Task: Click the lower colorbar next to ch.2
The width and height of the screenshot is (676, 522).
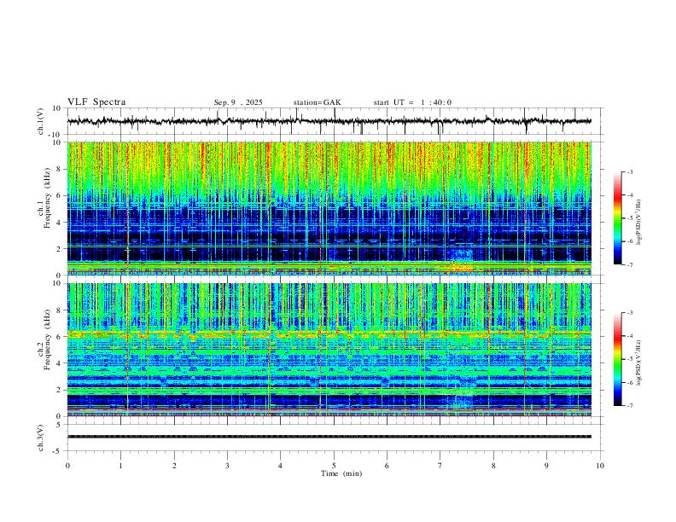Action: click(x=617, y=359)
